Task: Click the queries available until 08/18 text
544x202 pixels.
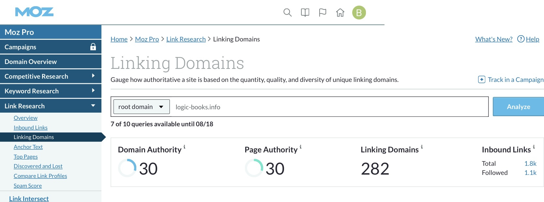Action: click(162, 124)
